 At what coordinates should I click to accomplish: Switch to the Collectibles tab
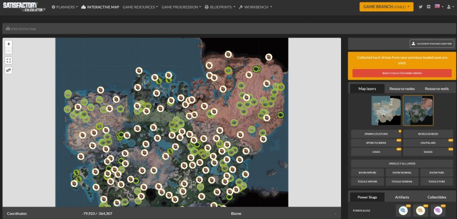436,197
